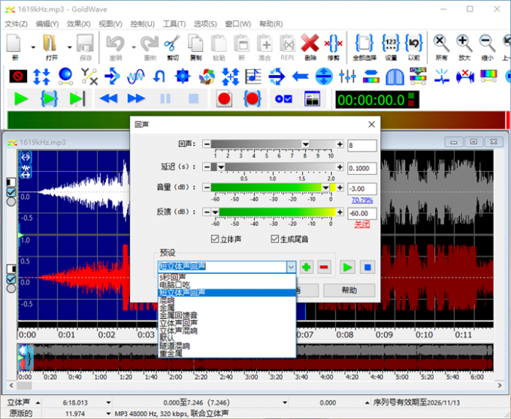Screen dimensions: 511x419
Task: Open dropdown arrow next to 打开 icon
Action: point(69,47)
